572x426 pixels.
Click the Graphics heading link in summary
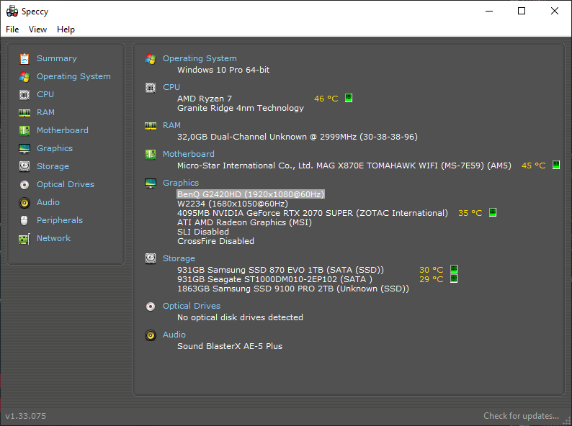point(181,183)
